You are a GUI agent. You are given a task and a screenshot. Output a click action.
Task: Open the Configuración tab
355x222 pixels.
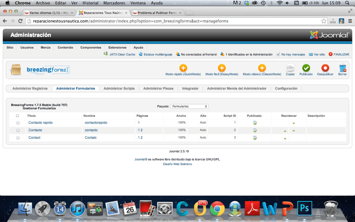(286, 88)
